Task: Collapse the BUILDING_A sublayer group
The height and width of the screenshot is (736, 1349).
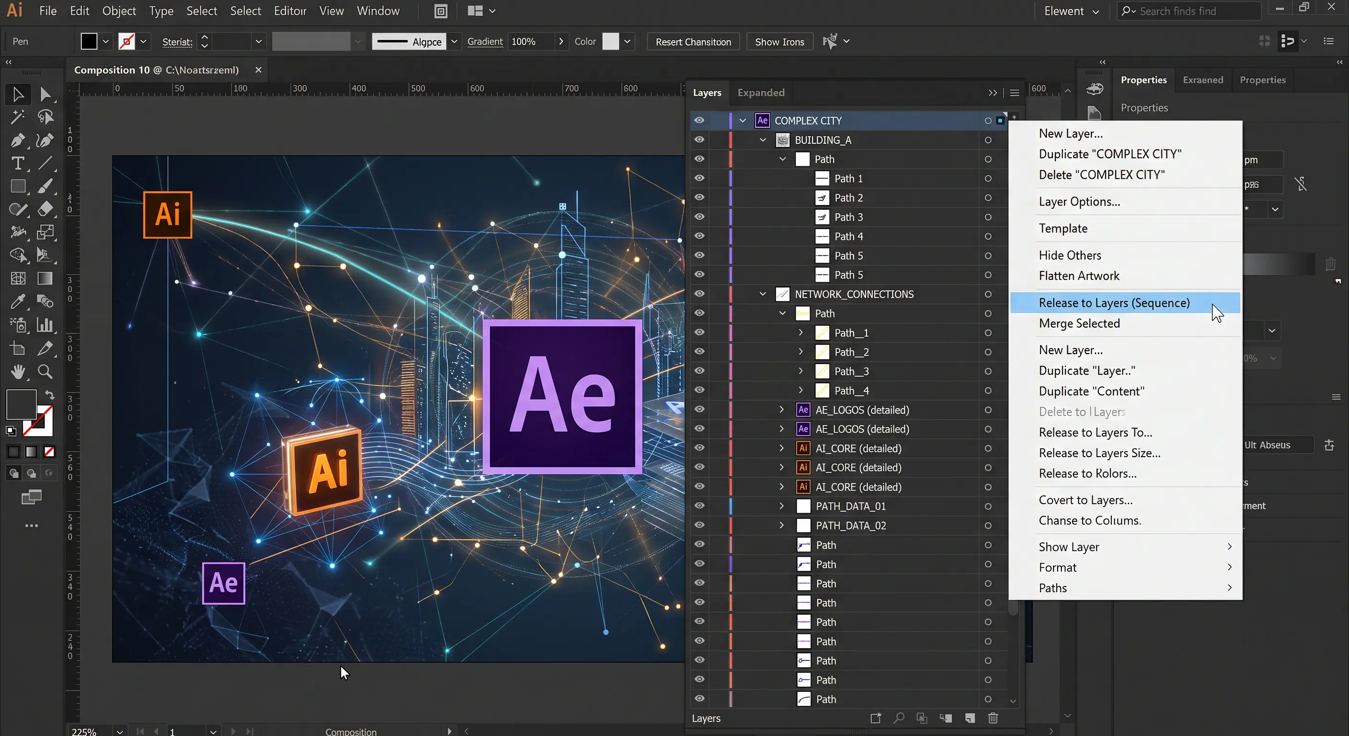Action: tap(763, 140)
